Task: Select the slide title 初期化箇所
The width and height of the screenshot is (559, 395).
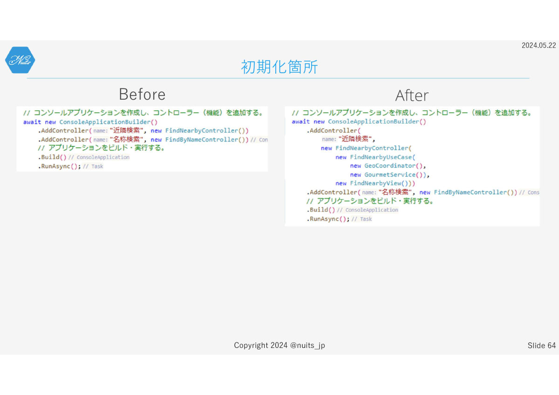Action: (x=279, y=67)
